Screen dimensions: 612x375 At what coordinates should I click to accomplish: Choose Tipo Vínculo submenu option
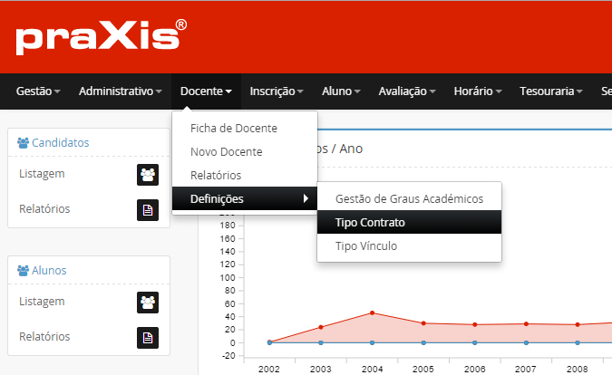366,246
